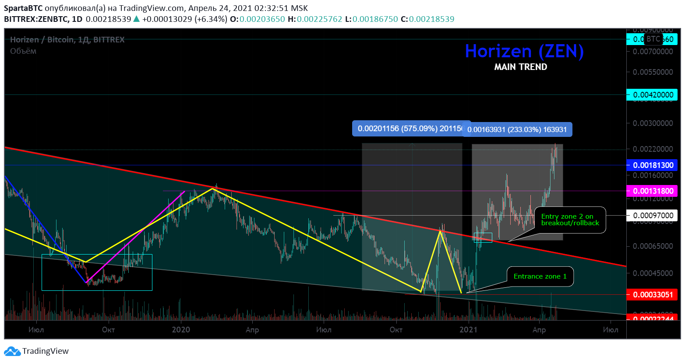Click the TradingView cloud logo icon

(x=12, y=351)
